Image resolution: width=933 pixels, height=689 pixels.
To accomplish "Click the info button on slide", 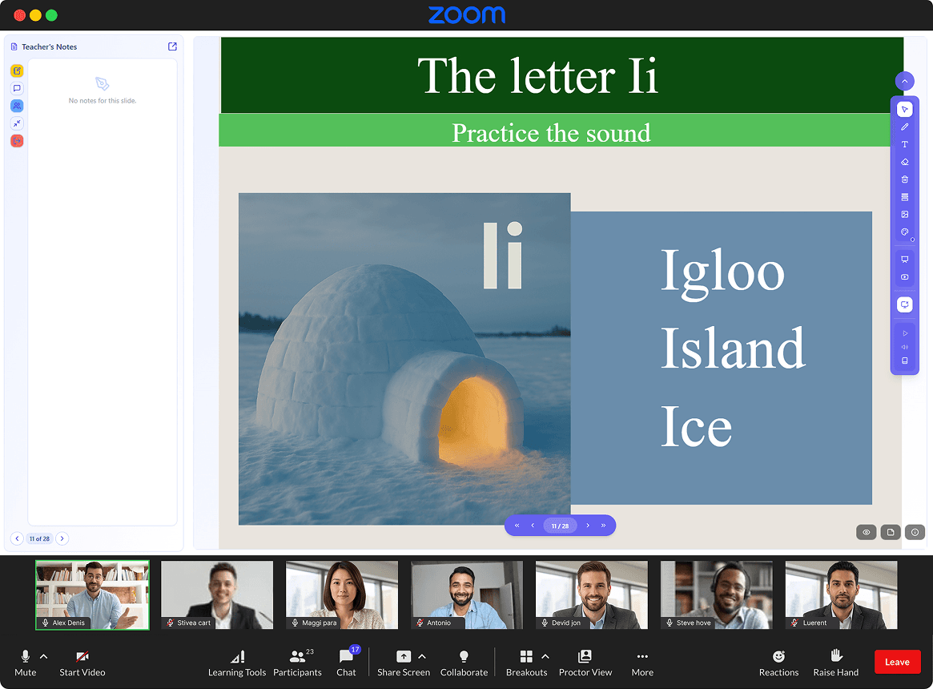I will tap(915, 533).
